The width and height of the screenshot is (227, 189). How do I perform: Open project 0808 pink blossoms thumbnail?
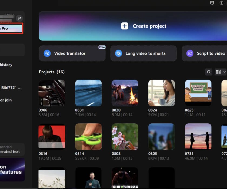pos(125,137)
